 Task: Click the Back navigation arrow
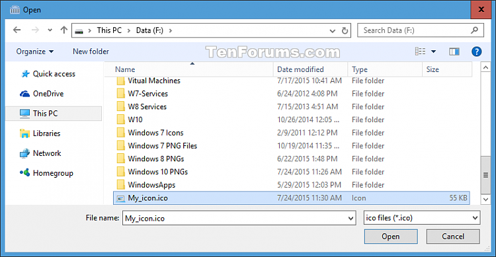pos(17,30)
